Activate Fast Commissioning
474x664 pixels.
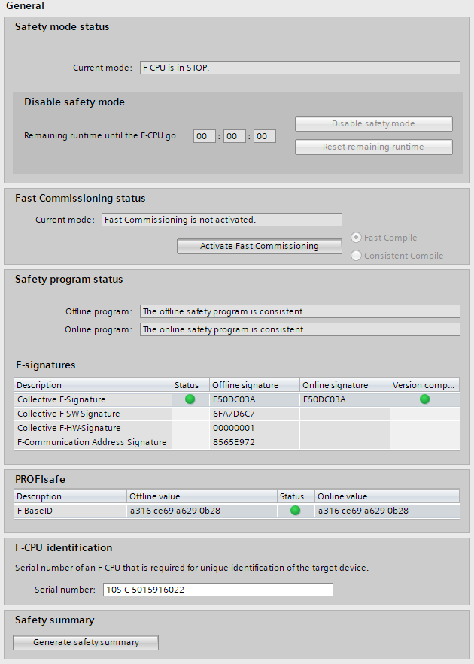click(x=260, y=246)
